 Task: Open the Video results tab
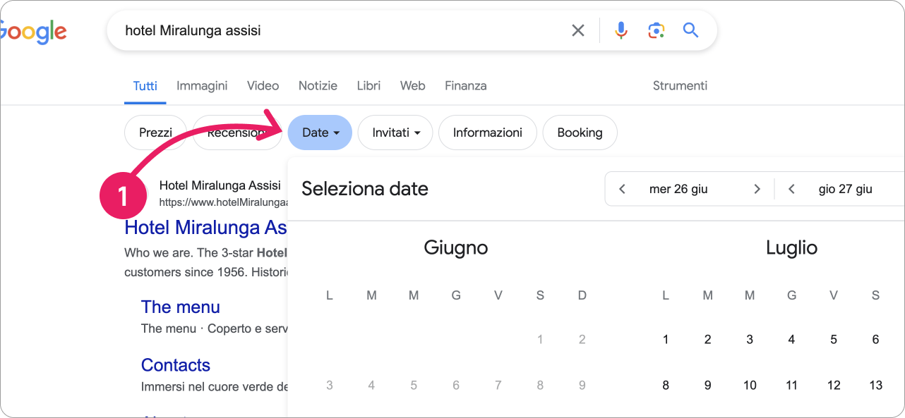pyautogui.click(x=263, y=86)
